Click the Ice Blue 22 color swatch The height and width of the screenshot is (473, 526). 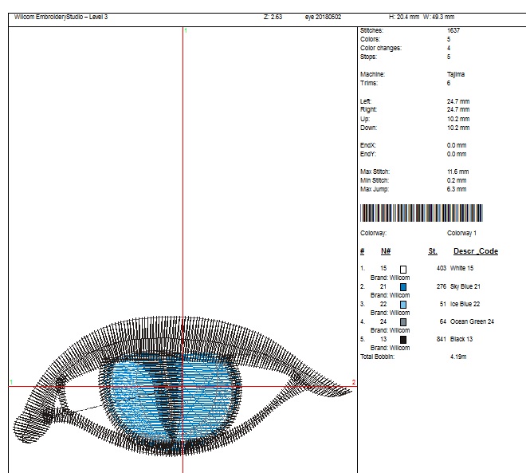pos(403,305)
